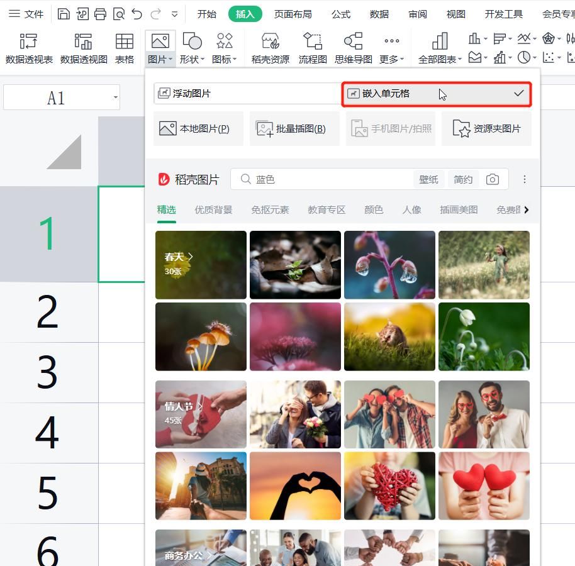Redo the last action
This screenshot has height=566, width=575.
click(x=156, y=14)
